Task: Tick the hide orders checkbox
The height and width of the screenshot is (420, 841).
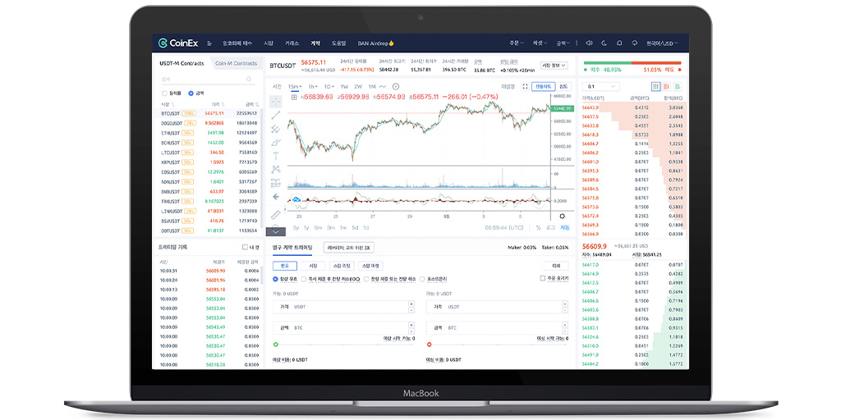Action: coord(543,279)
